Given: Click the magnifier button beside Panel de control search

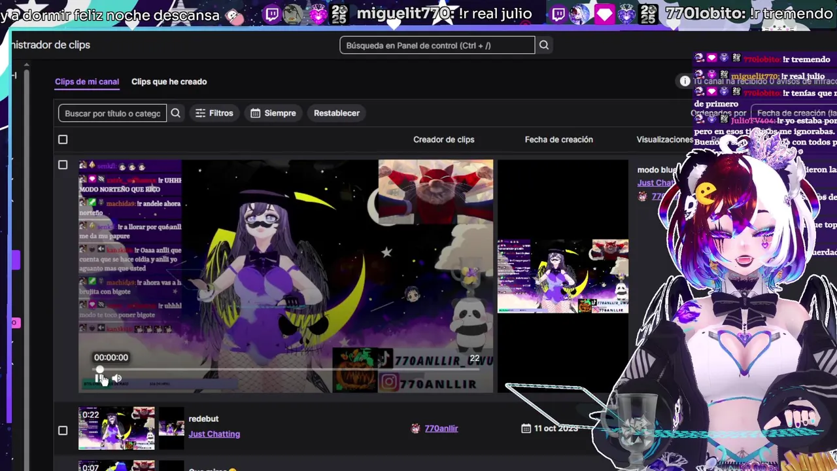Looking at the screenshot, I should (543, 45).
